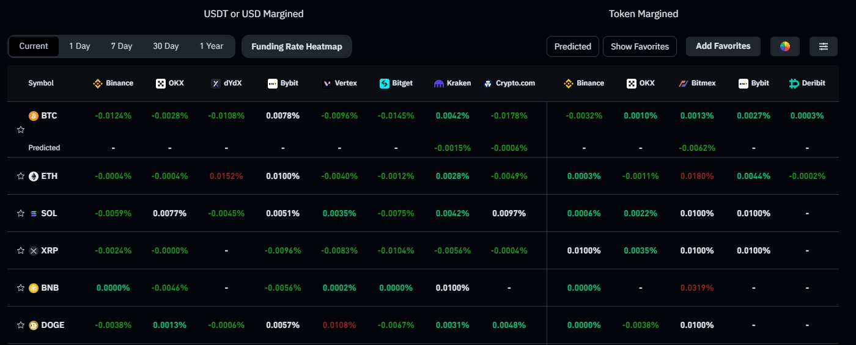Screen dimensions: 856x345
Task: Click the XRP coin icon
Action: pos(34,250)
